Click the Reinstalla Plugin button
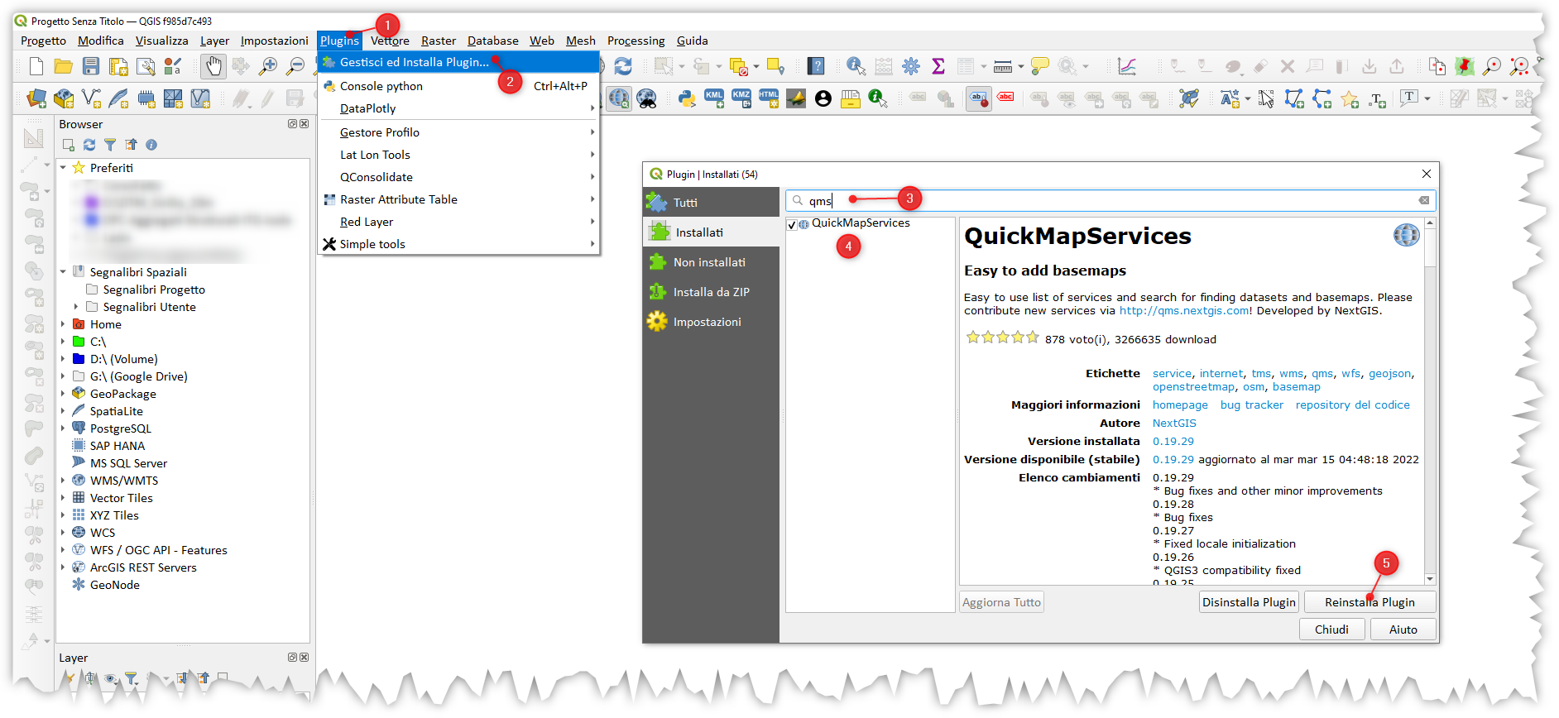The height and width of the screenshot is (718, 1559). point(1370,602)
